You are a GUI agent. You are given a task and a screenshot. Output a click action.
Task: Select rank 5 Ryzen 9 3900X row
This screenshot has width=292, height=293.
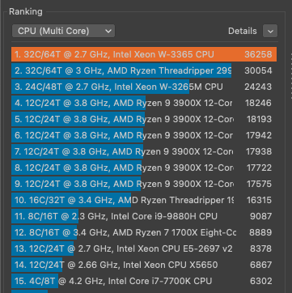pyautogui.click(x=144, y=119)
